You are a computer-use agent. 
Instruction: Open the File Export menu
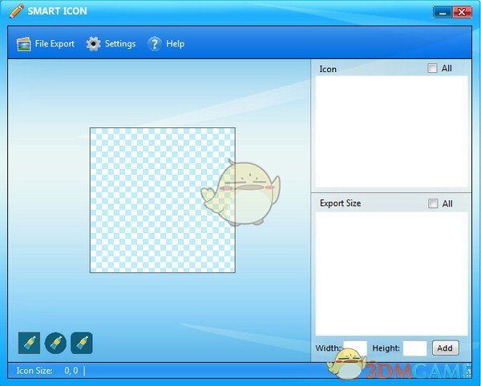coord(46,44)
